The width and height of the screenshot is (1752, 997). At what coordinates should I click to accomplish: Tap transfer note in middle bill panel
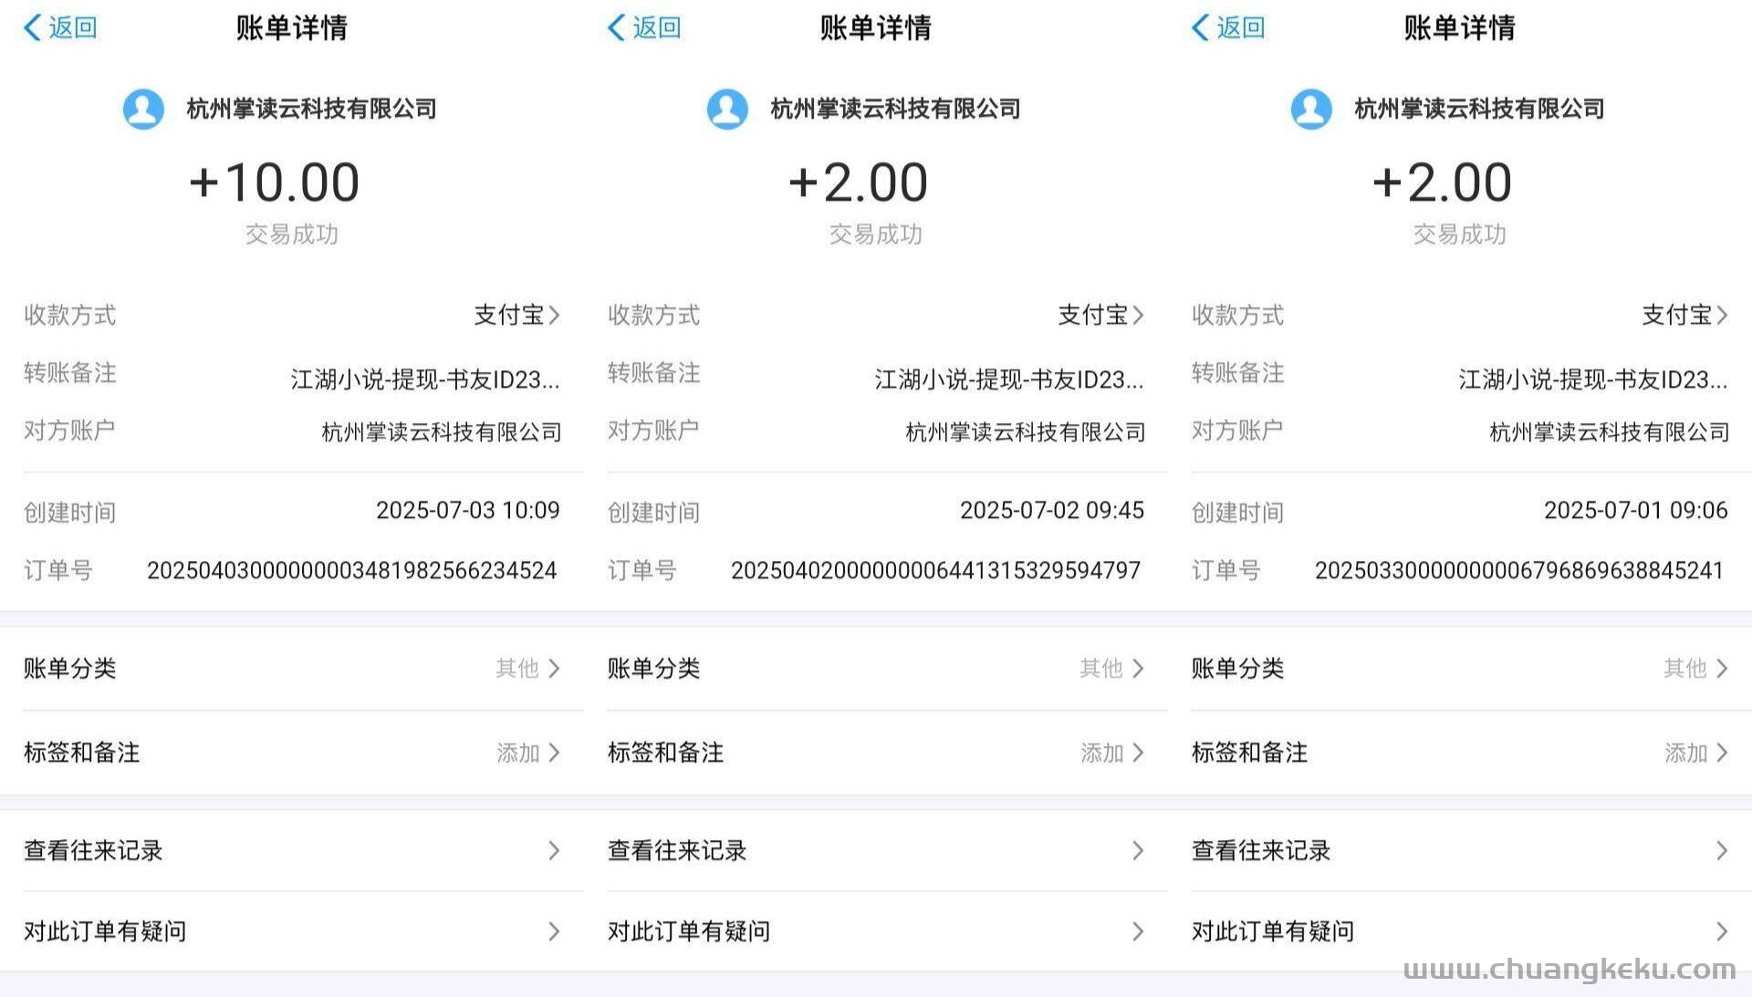point(1007,379)
